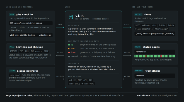Click the 'Orgs → projects → roles' text
184x102 pixels.
19,96
